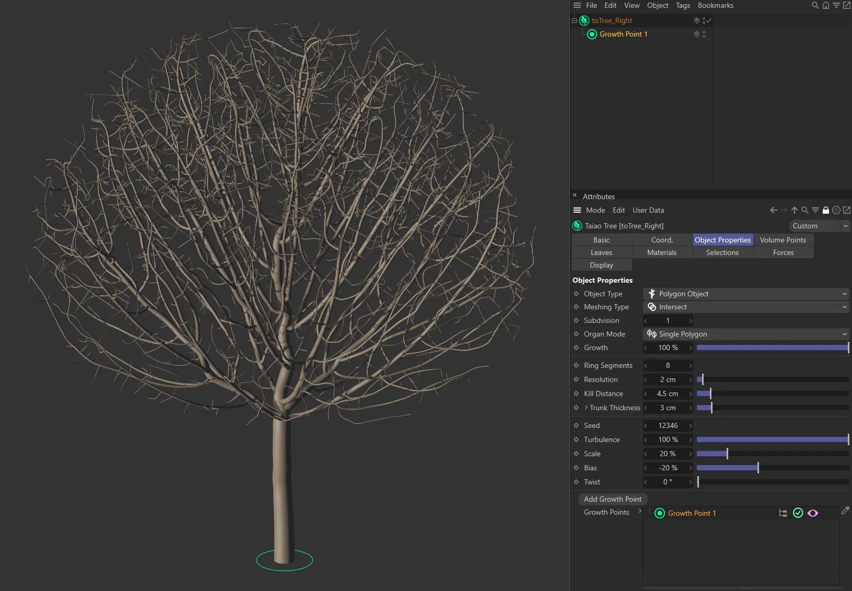Click the hierarchy icon on Growth Point 1 row
Image resolution: width=852 pixels, height=591 pixels.
[783, 513]
